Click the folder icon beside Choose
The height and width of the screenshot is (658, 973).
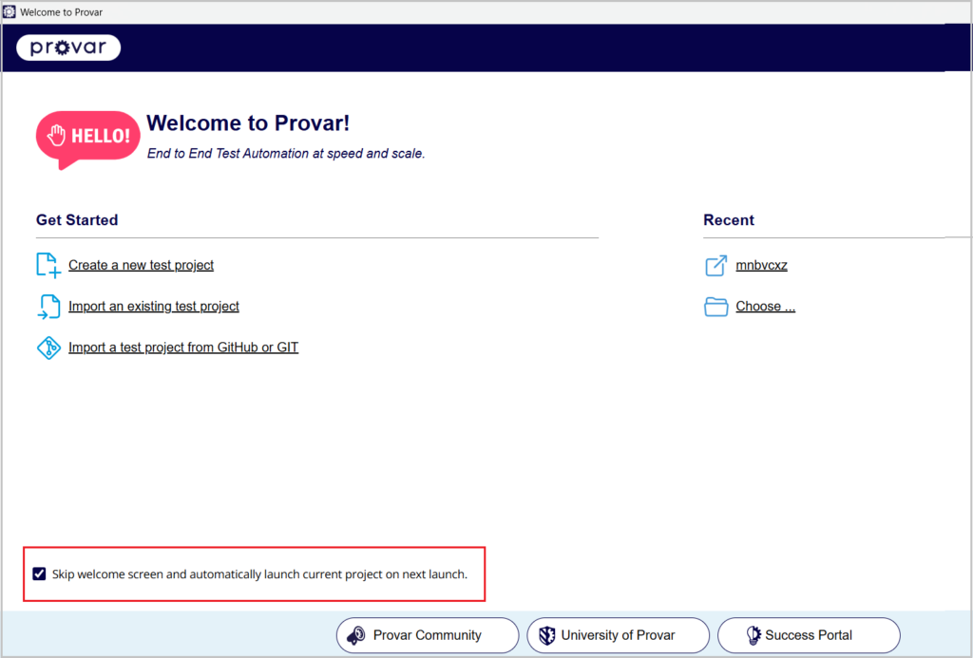[x=715, y=306]
